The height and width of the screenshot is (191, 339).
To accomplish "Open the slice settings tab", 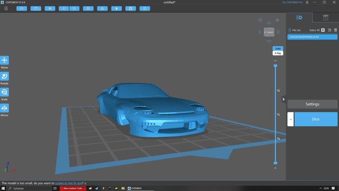I will [x=299, y=17].
